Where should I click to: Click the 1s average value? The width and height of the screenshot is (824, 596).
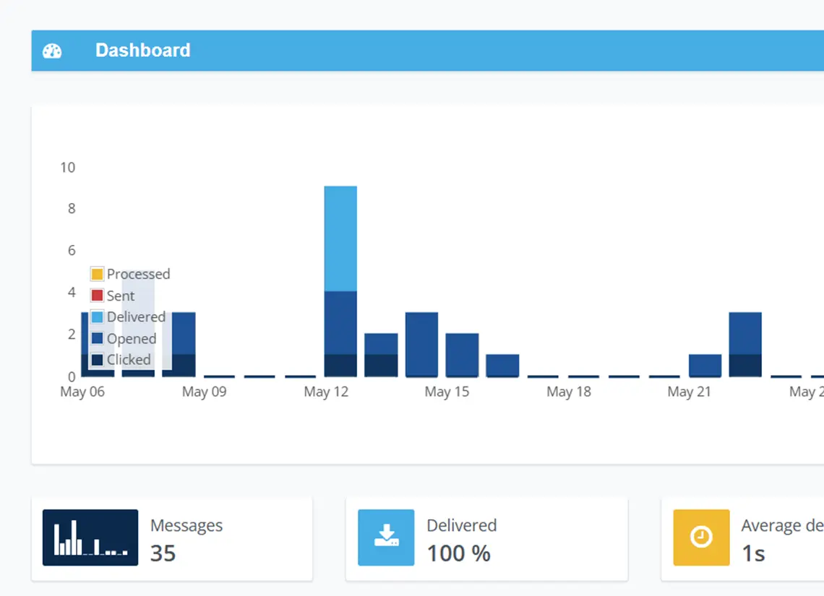coord(753,553)
